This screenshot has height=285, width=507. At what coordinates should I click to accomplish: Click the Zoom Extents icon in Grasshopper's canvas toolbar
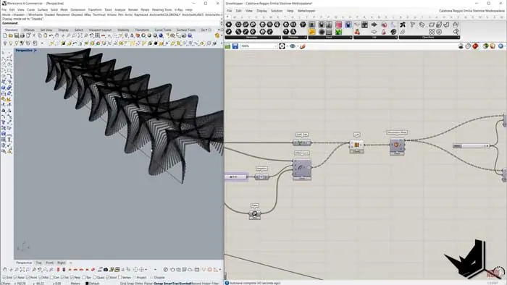point(282,46)
